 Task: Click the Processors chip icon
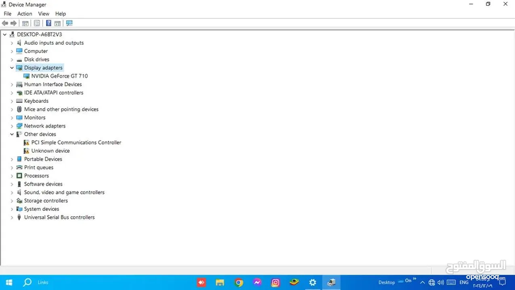[19, 176]
